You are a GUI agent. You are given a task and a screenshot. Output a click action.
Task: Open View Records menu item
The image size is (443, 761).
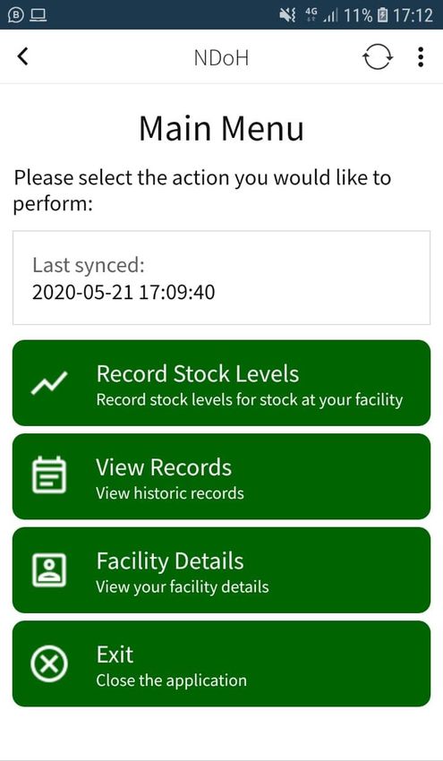[221, 476]
